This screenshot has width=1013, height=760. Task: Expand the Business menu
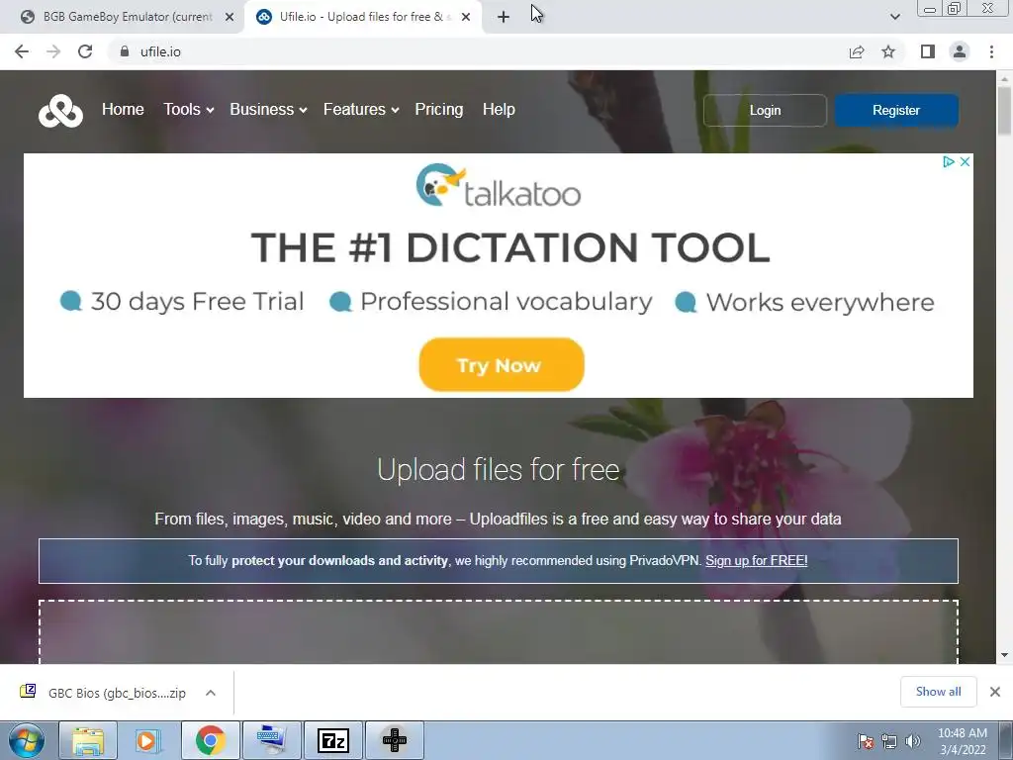coord(268,109)
